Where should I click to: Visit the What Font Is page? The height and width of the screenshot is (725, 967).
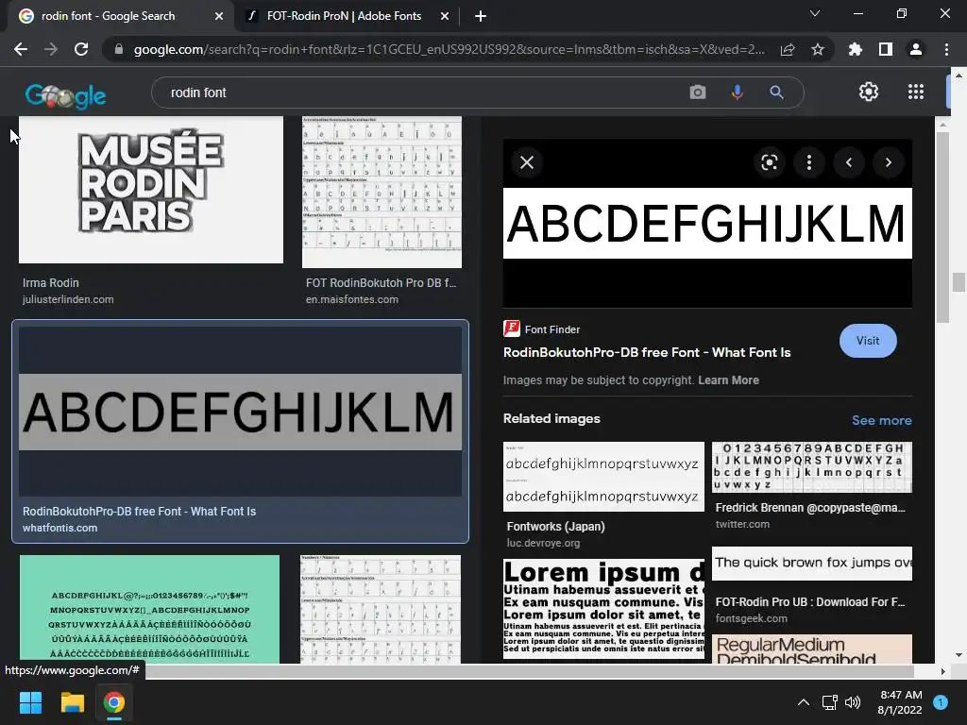pyautogui.click(x=868, y=340)
